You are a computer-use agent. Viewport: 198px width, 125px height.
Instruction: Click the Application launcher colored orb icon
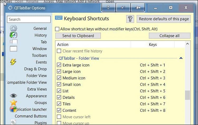(13, 109)
